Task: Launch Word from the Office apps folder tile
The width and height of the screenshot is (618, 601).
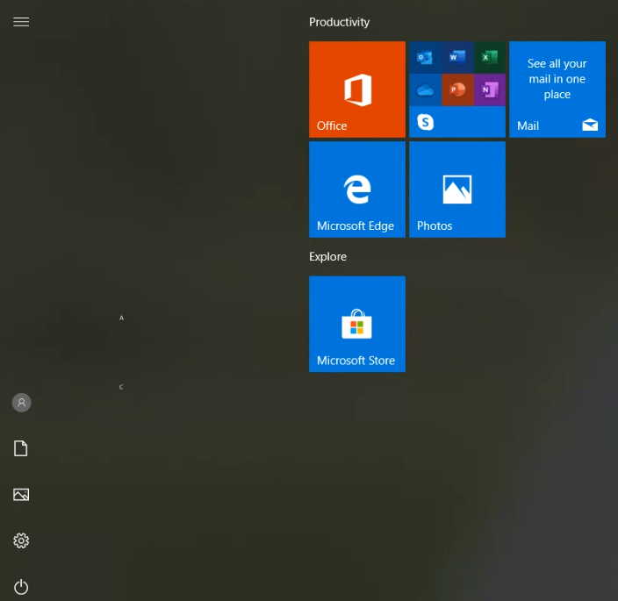Action: point(457,58)
